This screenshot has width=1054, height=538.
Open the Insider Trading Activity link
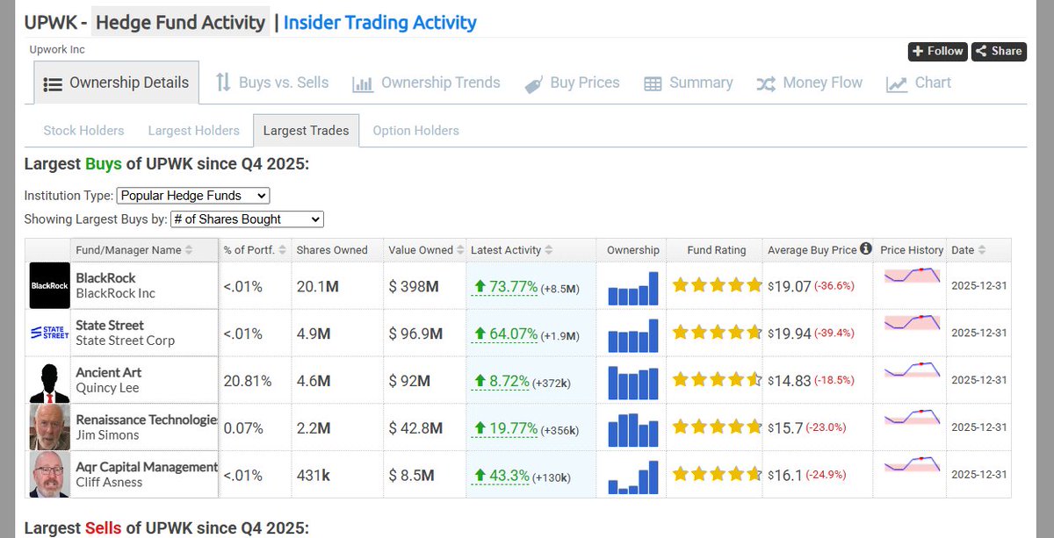coord(380,22)
